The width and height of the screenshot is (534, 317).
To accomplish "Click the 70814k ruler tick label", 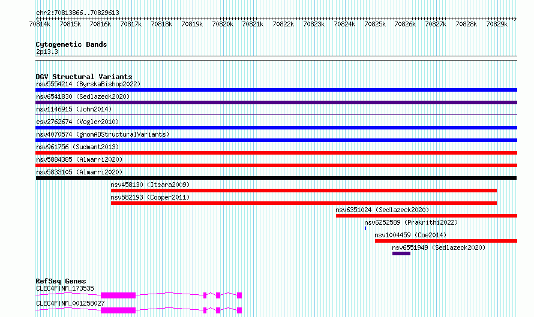I will point(40,24).
